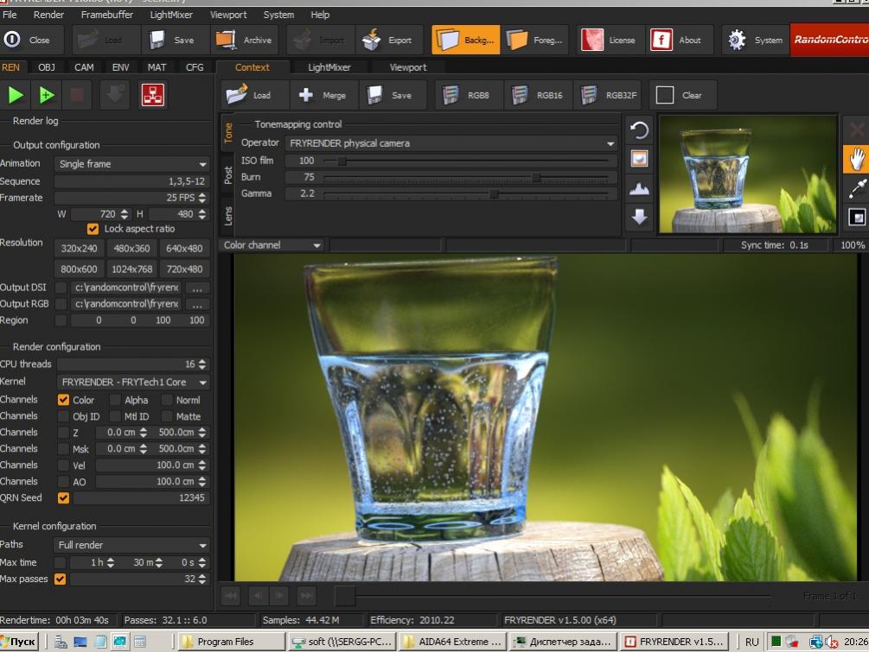Enable the Alpha channel checkbox
The height and width of the screenshot is (652, 869).
click(x=115, y=400)
